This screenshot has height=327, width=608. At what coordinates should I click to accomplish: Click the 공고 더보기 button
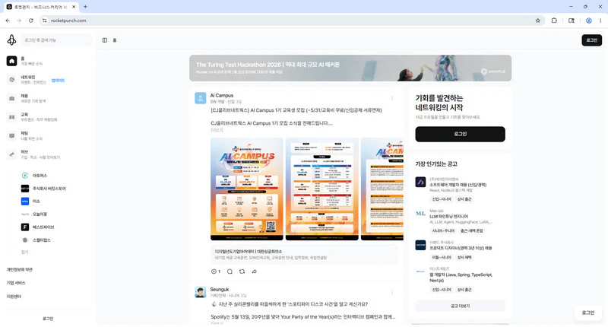(x=461, y=306)
